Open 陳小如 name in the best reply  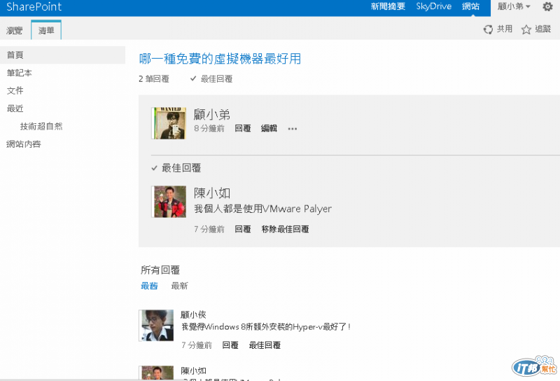tap(212, 193)
